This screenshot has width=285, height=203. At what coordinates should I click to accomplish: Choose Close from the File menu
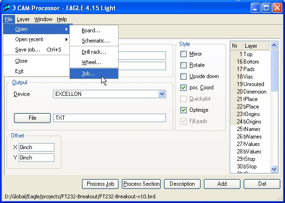coord(37,61)
